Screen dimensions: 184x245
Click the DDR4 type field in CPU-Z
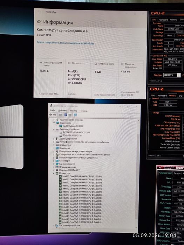(x=168, y=102)
